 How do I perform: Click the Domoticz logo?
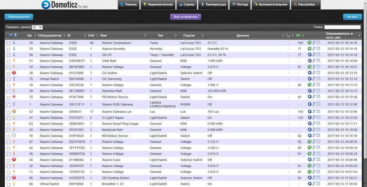click(x=64, y=5)
